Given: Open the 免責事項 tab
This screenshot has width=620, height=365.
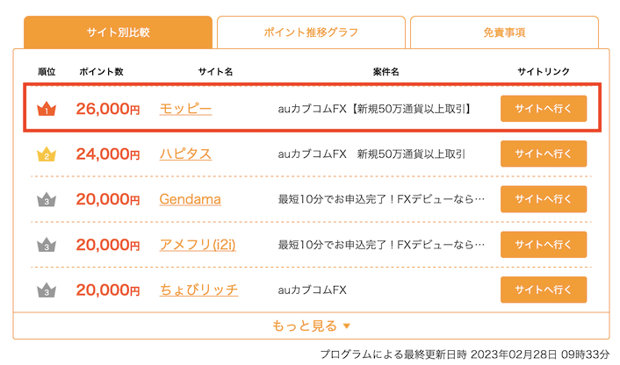Looking at the screenshot, I should (505, 32).
